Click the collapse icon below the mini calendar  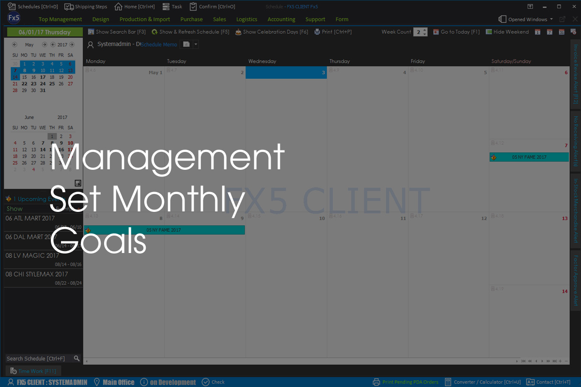[77, 183]
